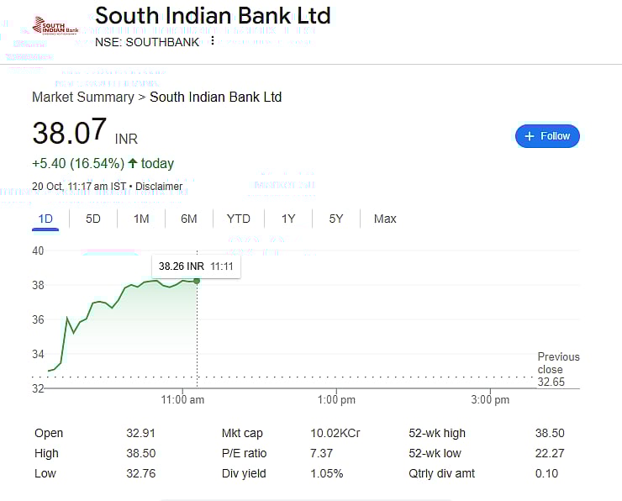Click the Mkt cap value 10.02KCr

(335, 434)
